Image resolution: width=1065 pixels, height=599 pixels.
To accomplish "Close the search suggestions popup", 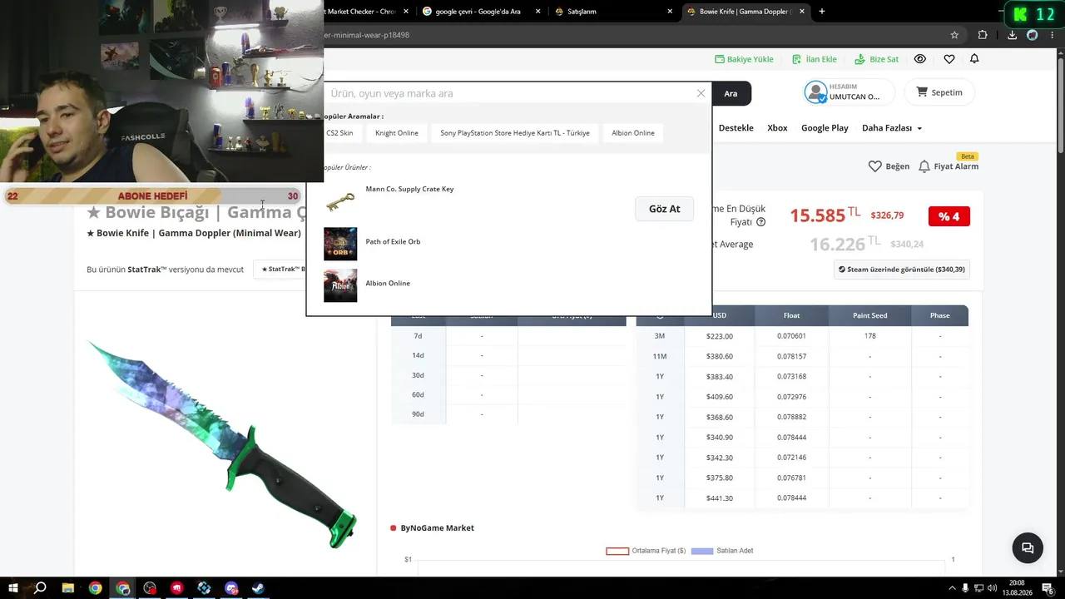I will (701, 93).
